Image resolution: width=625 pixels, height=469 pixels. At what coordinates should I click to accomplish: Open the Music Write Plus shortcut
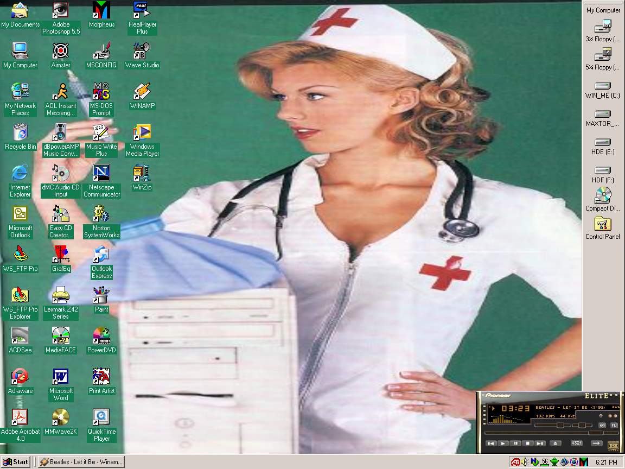101,140
